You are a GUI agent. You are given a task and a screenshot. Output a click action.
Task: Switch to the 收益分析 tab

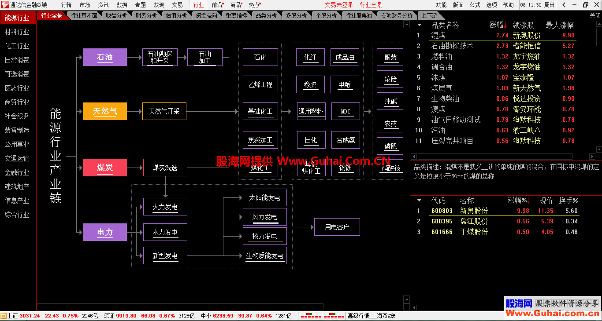pos(117,15)
